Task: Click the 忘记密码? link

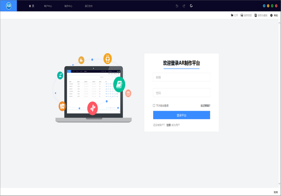Action: [x=205, y=105]
